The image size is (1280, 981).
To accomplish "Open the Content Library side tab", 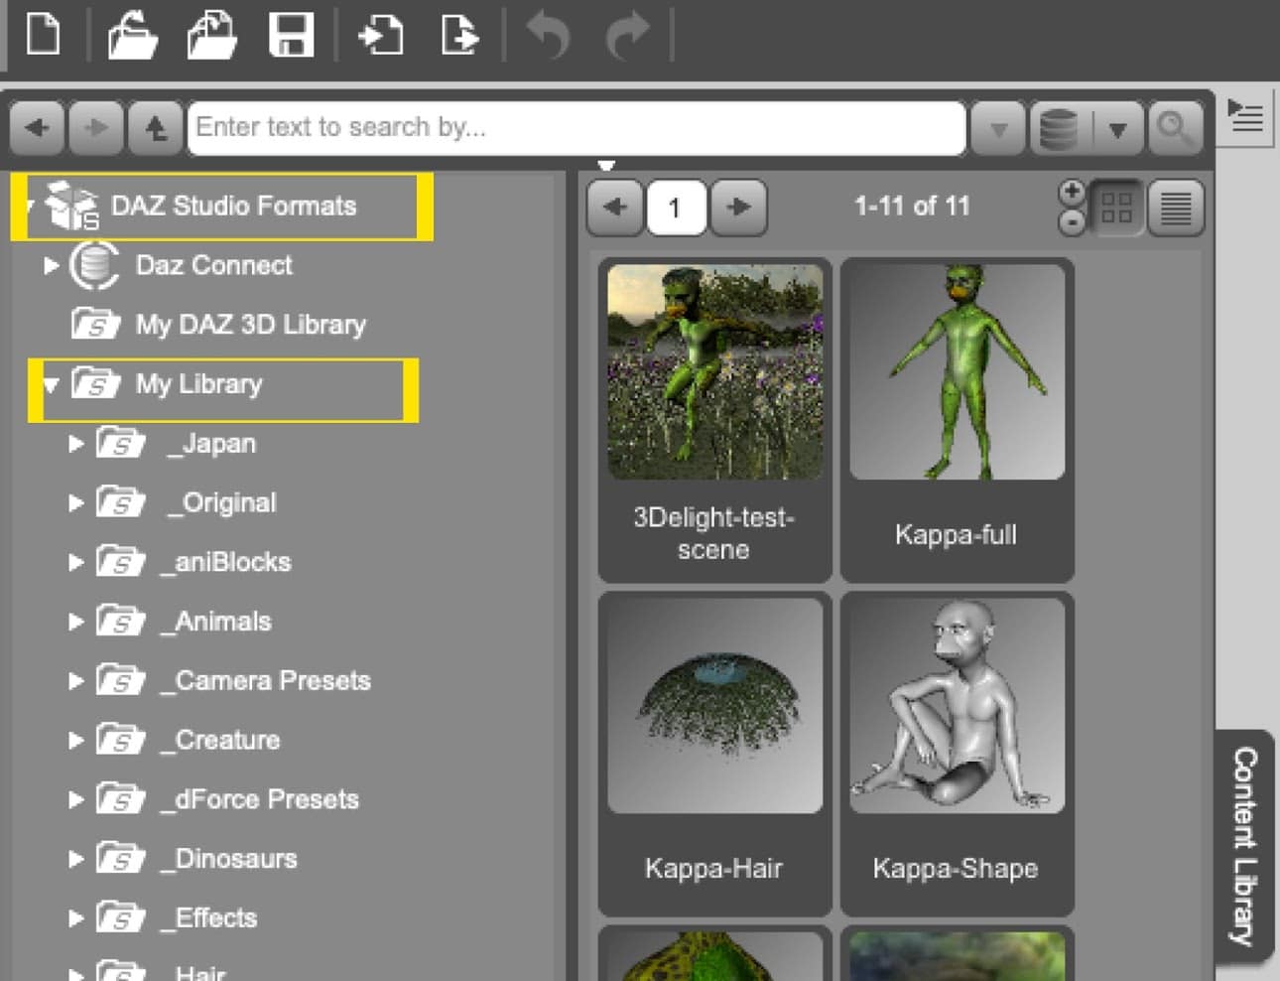I will pyautogui.click(x=1244, y=845).
